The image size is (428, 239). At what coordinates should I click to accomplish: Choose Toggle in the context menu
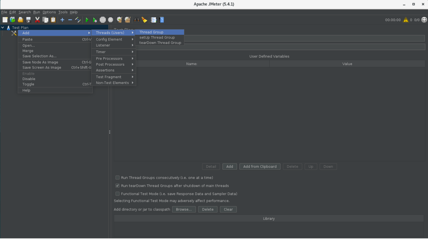click(x=55, y=84)
